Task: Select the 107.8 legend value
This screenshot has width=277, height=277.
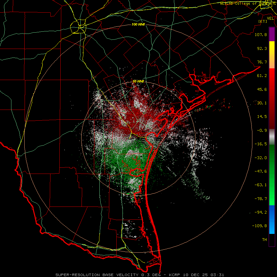Action: coord(261,34)
